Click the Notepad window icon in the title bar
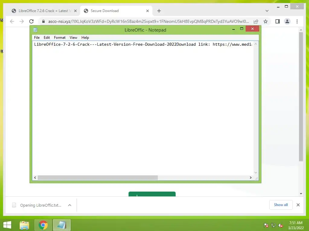 (x=36, y=30)
